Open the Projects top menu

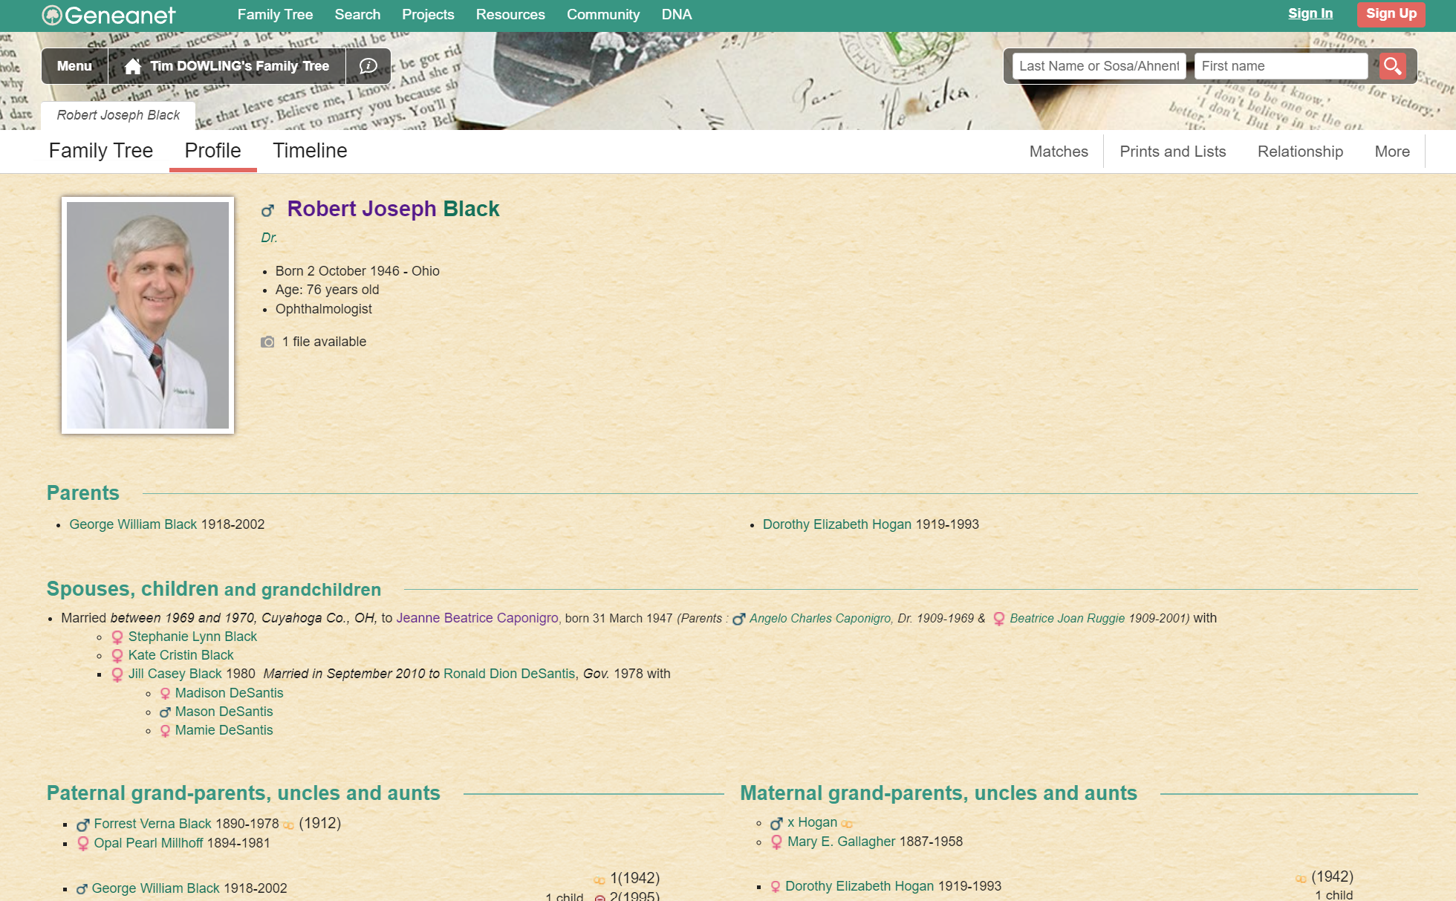428,15
